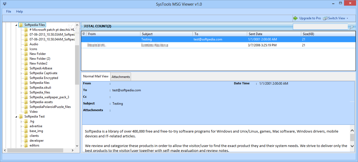
Task: Select the Softpedia_wallpaper_pack_3 folder
Action: 49,97
